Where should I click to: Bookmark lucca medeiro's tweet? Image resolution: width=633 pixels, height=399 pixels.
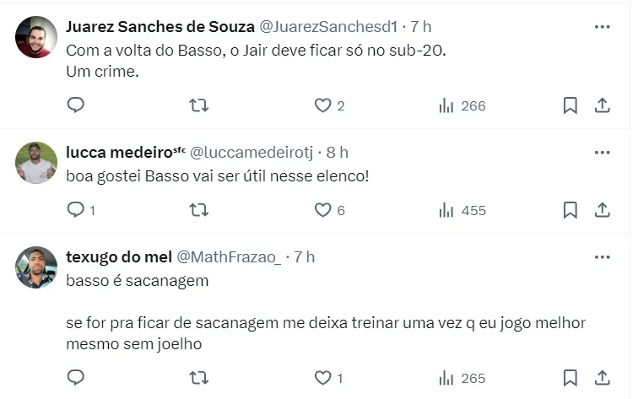click(x=570, y=210)
